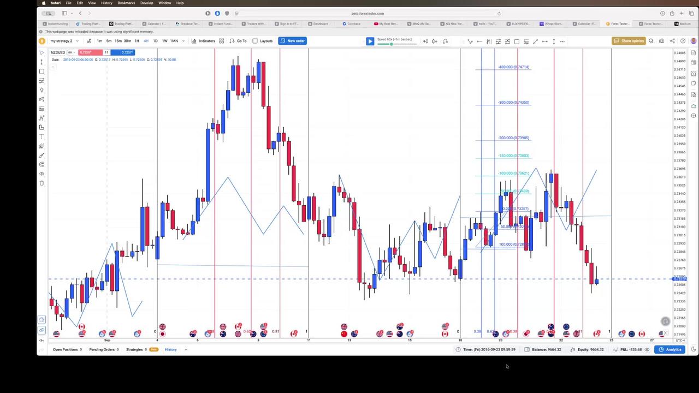Open the four-squares templates grid icon
This screenshot has height=393, width=699.
221,41
